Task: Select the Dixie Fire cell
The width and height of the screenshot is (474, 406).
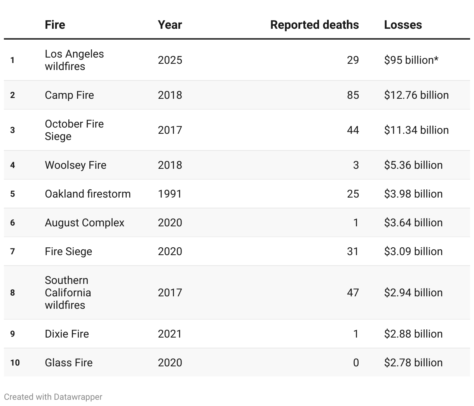Action: [67, 334]
